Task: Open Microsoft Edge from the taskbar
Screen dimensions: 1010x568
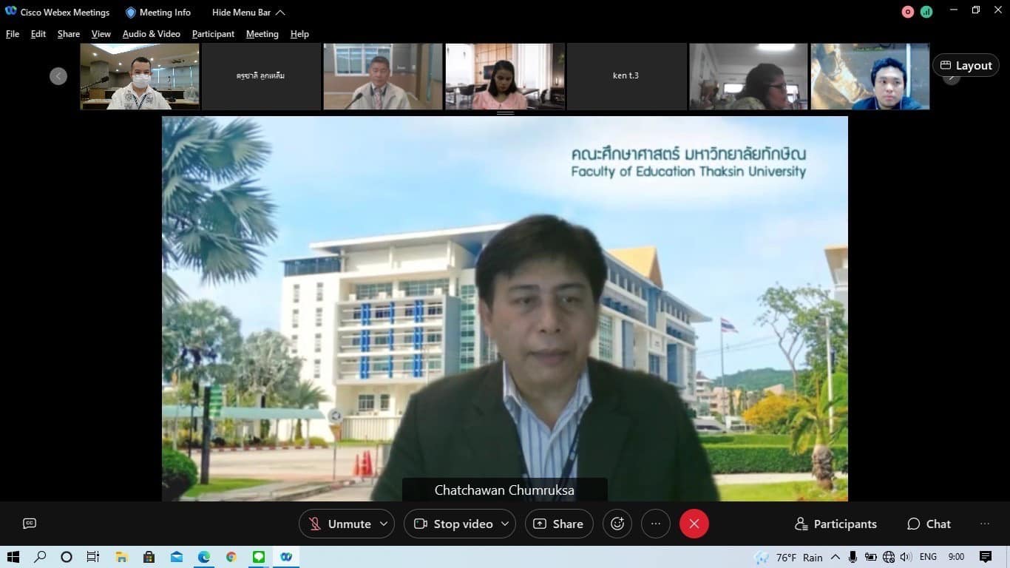Action: 203,557
